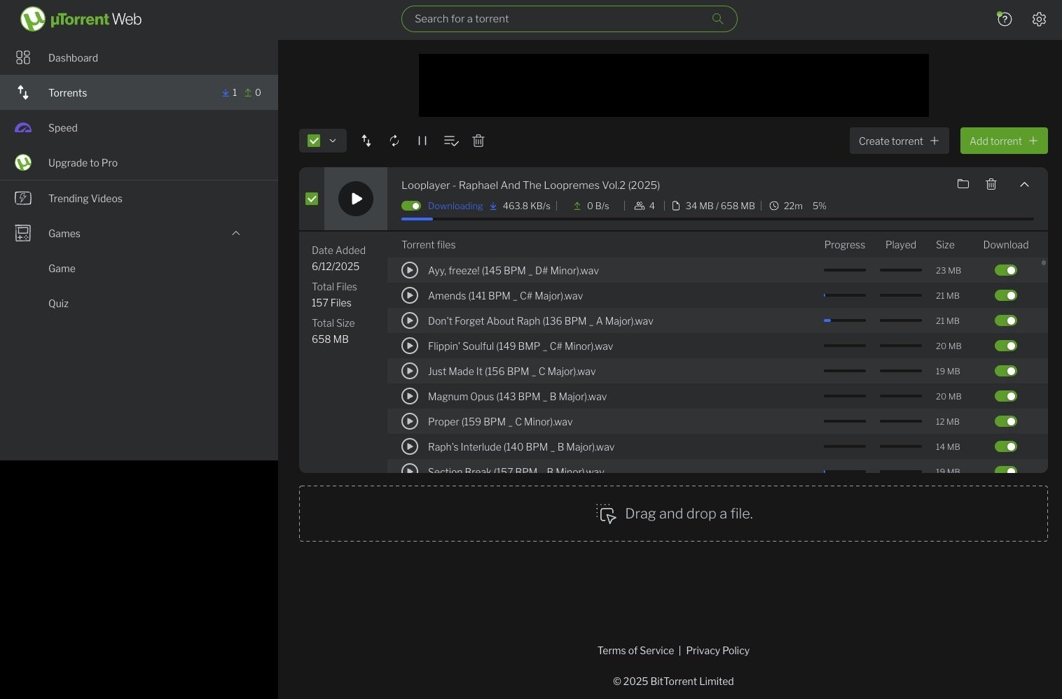1062x699 pixels.
Task: Open Terms of Service link
Action: [635, 650]
